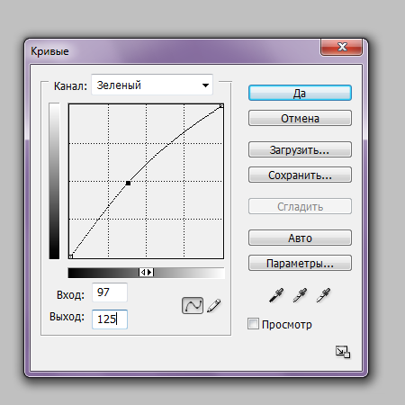
Task: Cancel using the Отмена button
Action: (300, 118)
